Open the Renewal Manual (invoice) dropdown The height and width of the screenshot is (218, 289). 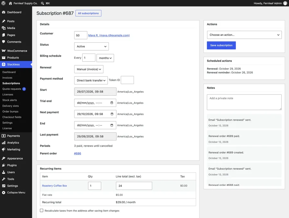[x=89, y=69]
